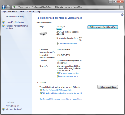Click the shield icon beside Rendszer-helyreállító lemez
Screen dimensions: 125x115
coord(3,26)
